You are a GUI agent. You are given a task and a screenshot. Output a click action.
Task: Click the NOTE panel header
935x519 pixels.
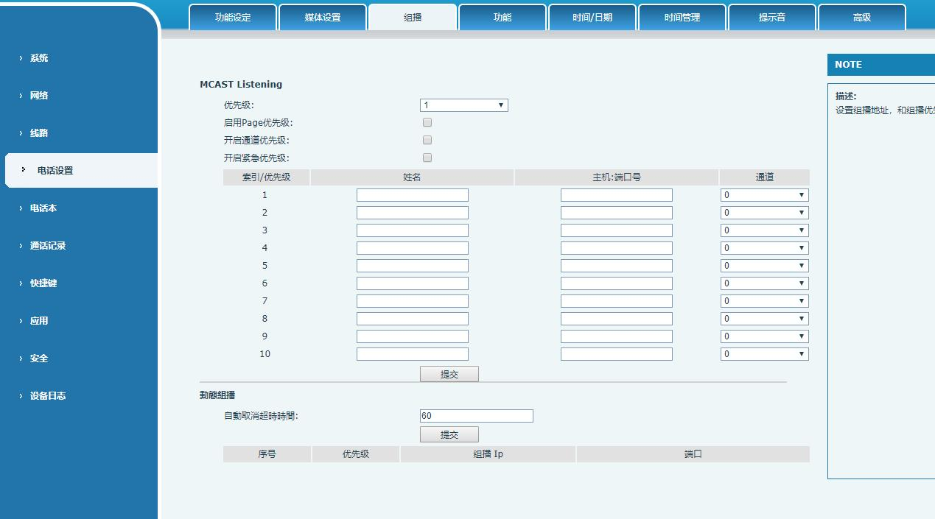pos(881,65)
